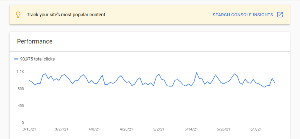The height and width of the screenshot is (139, 300).
Task: Click the 4/20/21 date label
Action: tap(126, 129)
